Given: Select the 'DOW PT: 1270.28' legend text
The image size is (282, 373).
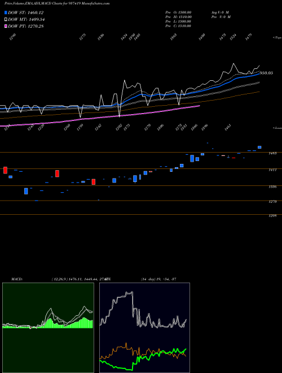Looking at the screenshot, I should pyautogui.click(x=25, y=27).
